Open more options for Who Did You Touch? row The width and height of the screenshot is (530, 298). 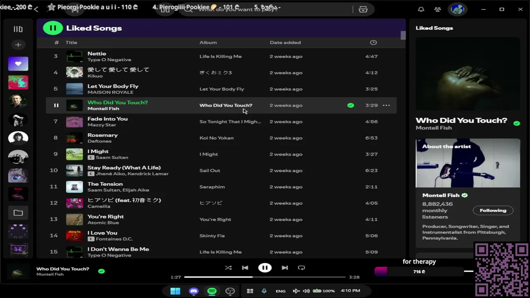(386, 105)
